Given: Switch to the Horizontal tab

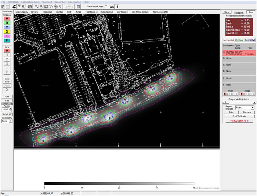Looking at the screenshot, I should [228, 40].
